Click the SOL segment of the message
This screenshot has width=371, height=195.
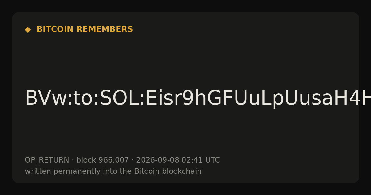coord(120,98)
